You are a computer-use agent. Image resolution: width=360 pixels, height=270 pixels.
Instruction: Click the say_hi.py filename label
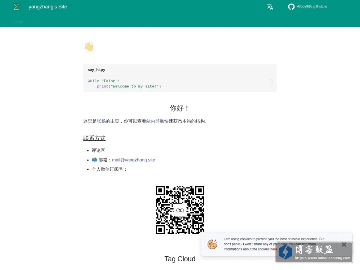[x=96, y=70]
